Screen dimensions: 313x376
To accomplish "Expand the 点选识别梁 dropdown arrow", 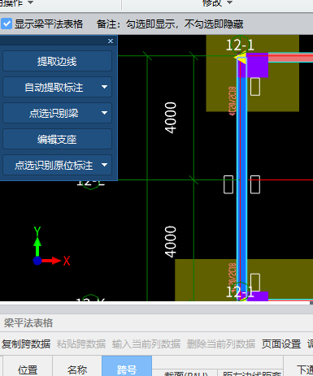I will pos(104,113).
